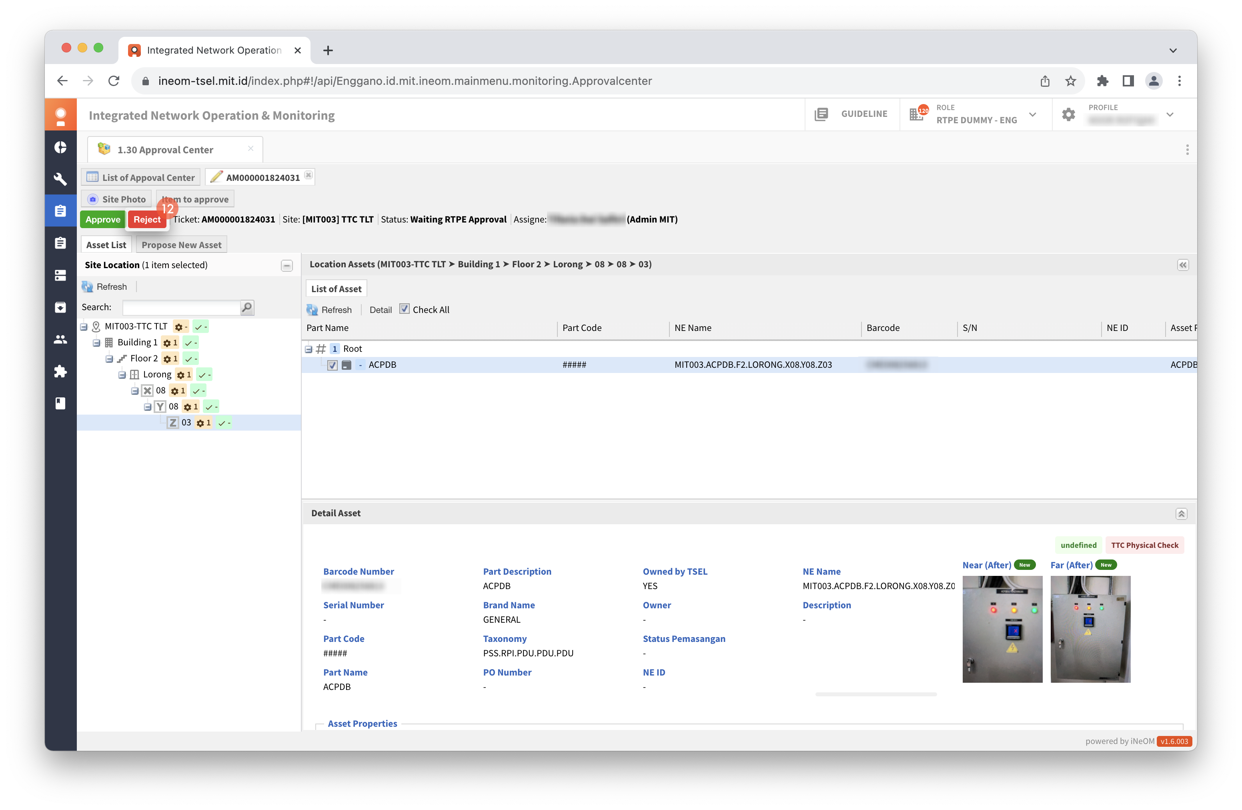Collapse the Building 1 tree node
1242x810 pixels.
(x=96, y=343)
